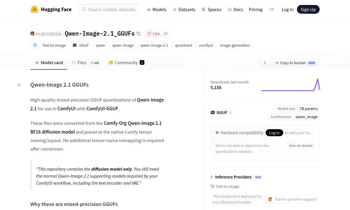Click the Sign Up button
Viewport: 350px width, 210px height.
[308, 9]
